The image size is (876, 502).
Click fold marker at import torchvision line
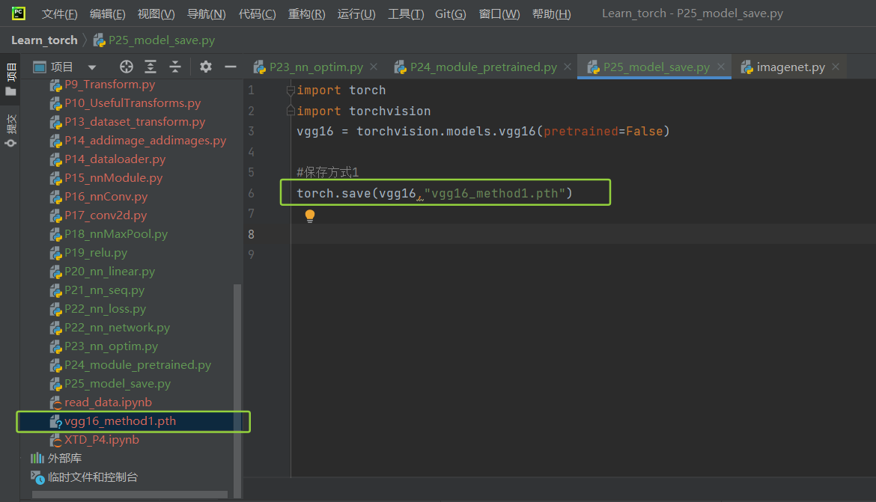click(291, 111)
